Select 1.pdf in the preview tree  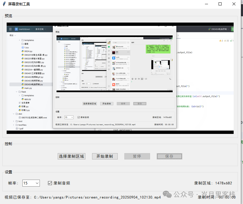20,129
